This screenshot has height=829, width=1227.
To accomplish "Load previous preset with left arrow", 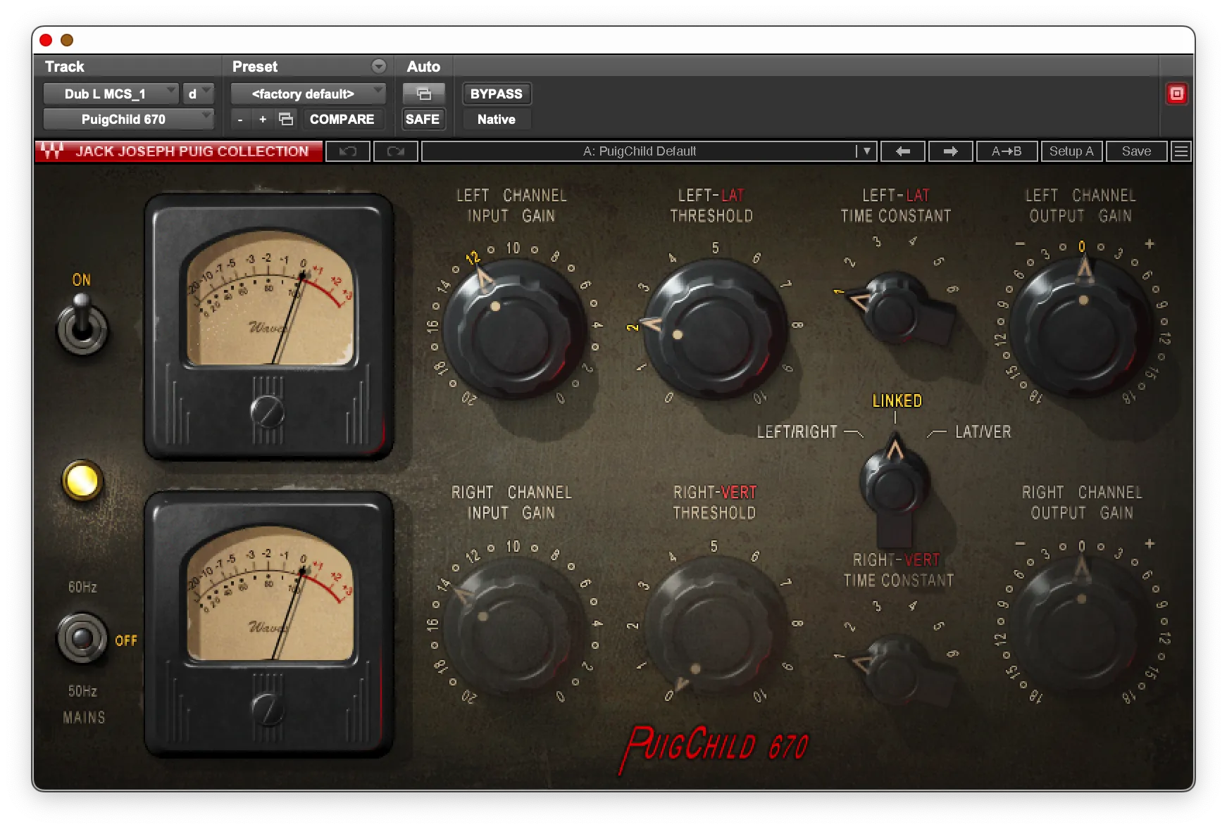I will 902,151.
